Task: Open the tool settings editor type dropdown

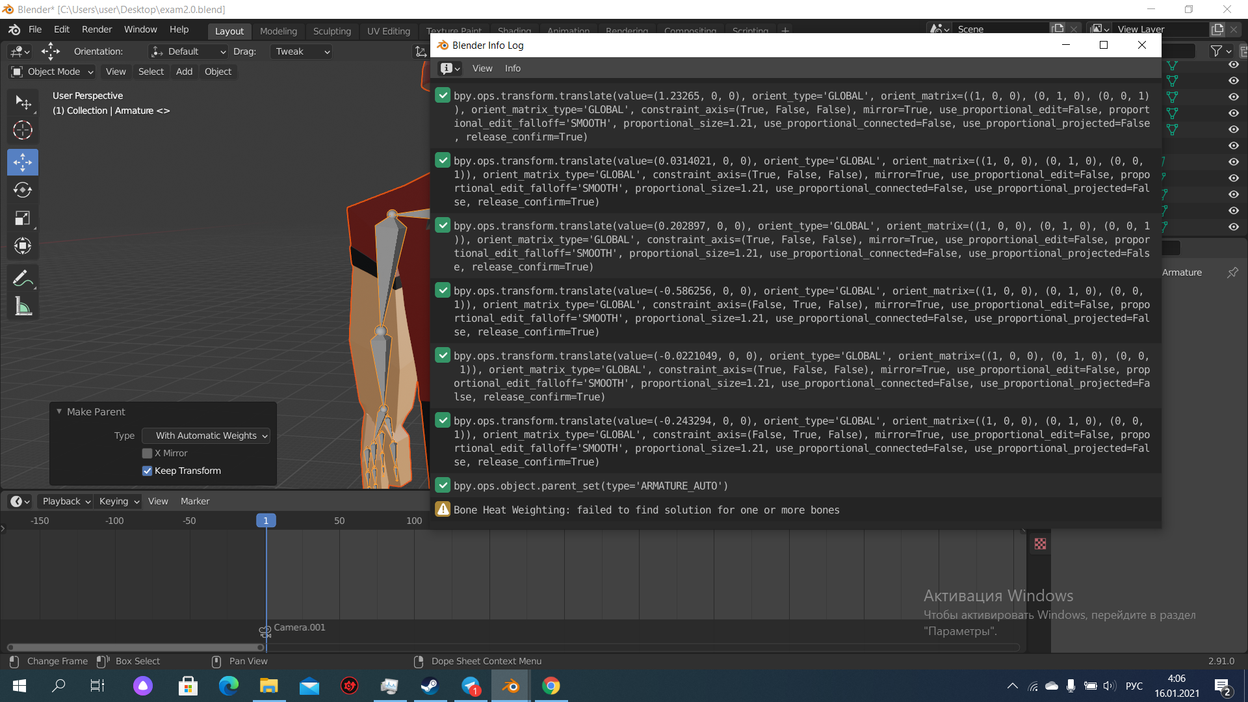Action: 19,51
